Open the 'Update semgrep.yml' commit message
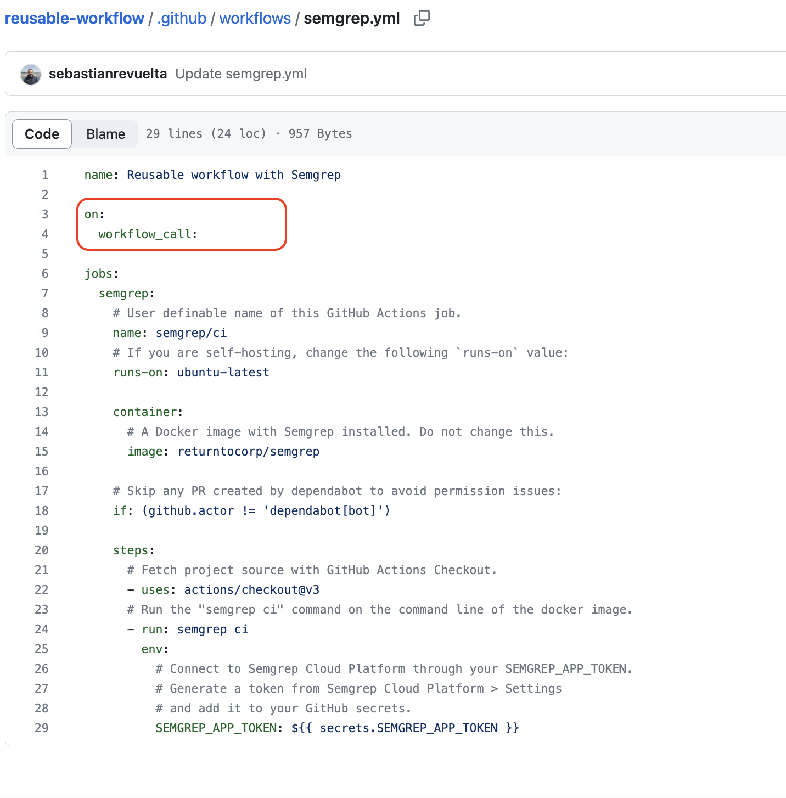 241,74
